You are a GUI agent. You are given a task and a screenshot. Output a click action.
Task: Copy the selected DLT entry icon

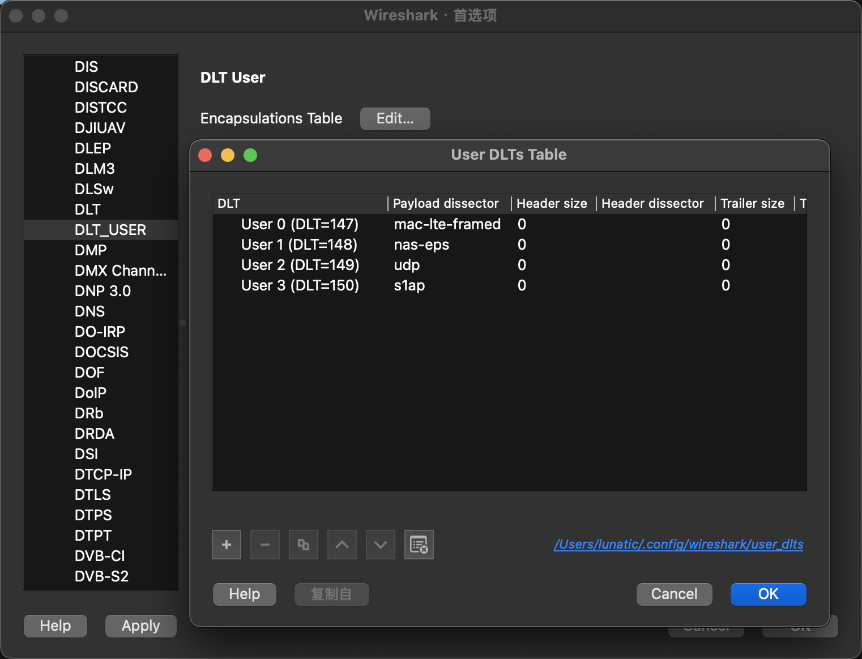[x=304, y=545]
